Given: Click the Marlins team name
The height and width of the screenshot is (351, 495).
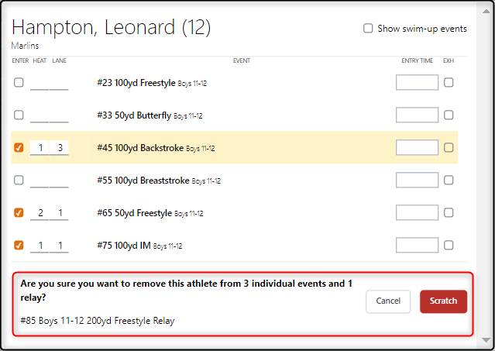Looking at the screenshot, I should (25, 46).
